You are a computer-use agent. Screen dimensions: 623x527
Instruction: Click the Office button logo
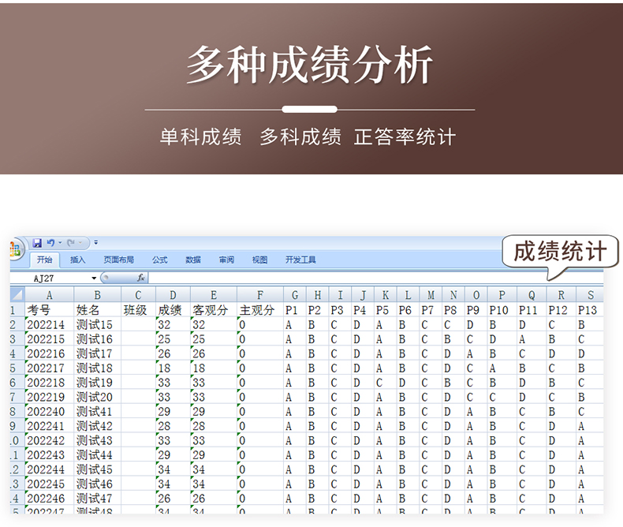(16, 249)
